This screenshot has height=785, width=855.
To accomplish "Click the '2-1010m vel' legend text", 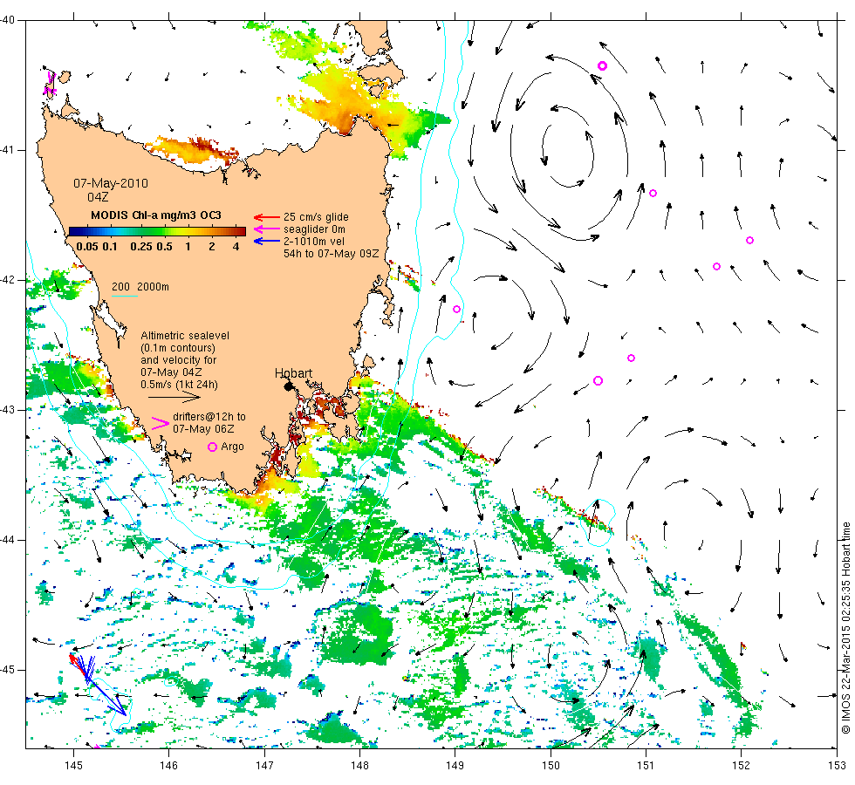I will pyautogui.click(x=313, y=241).
